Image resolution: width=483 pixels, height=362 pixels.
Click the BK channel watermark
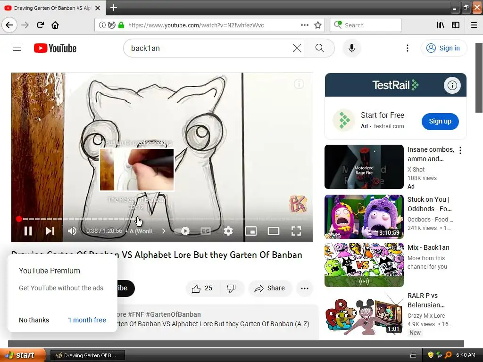point(298,204)
